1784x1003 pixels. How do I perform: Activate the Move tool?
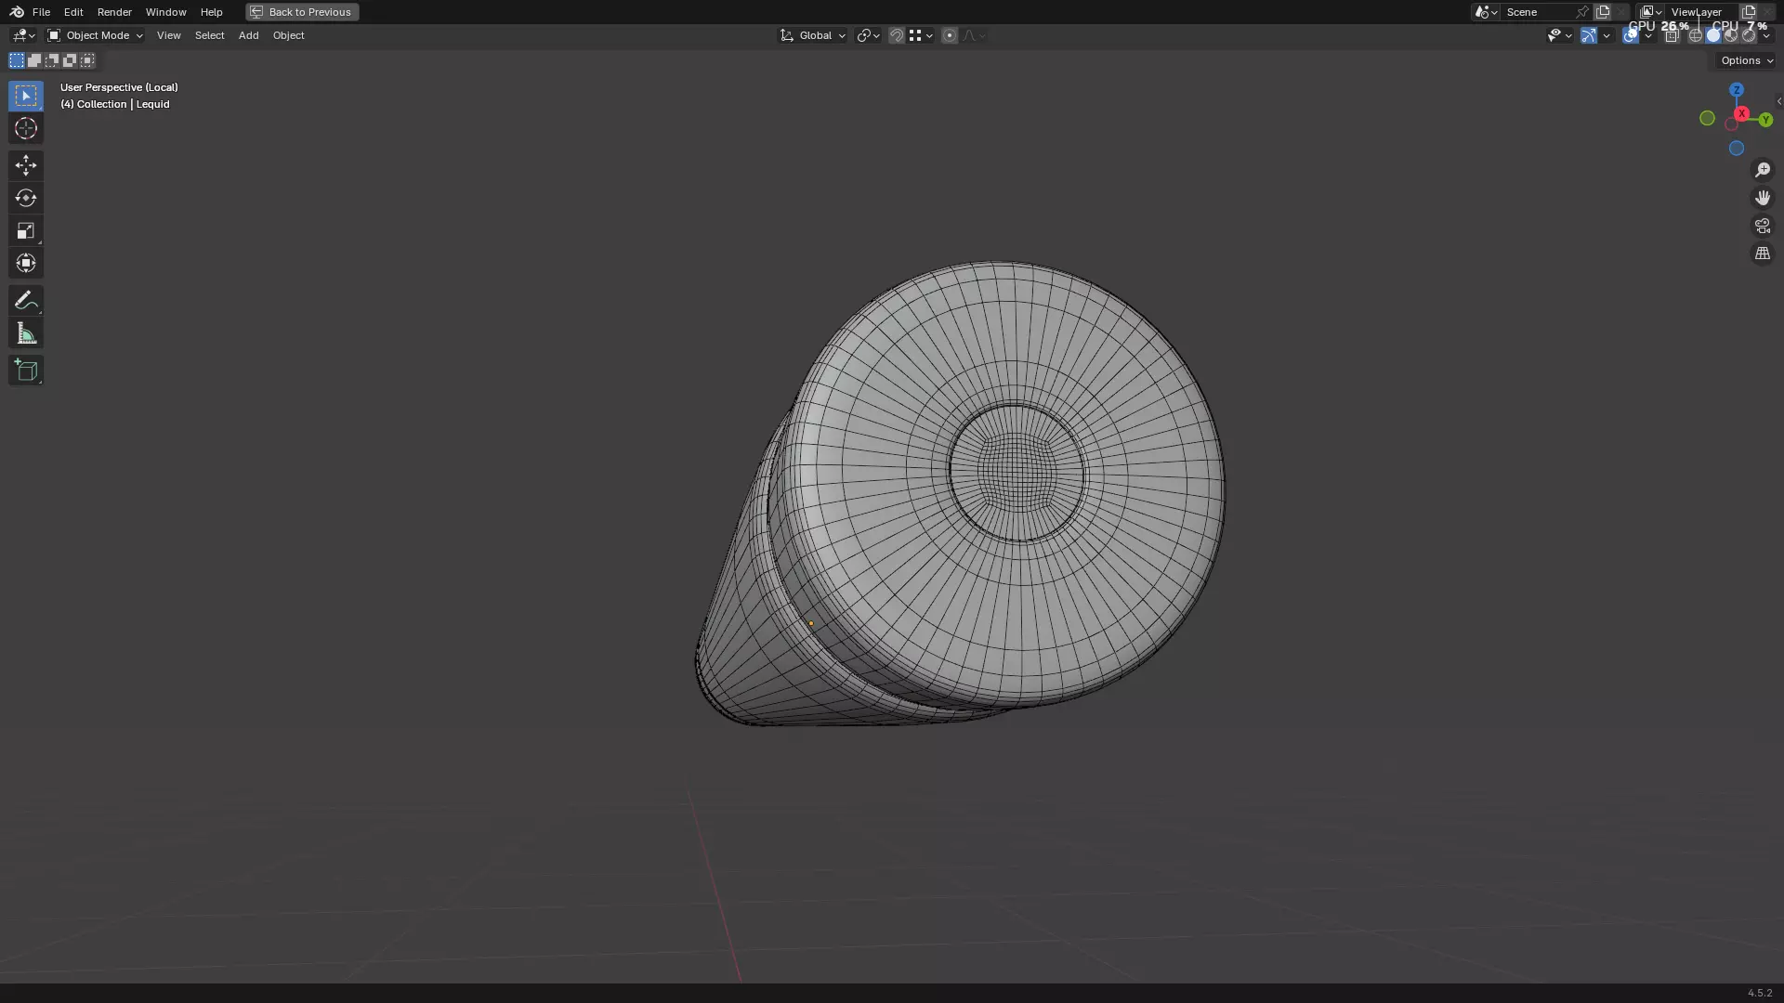[x=26, y=165]
